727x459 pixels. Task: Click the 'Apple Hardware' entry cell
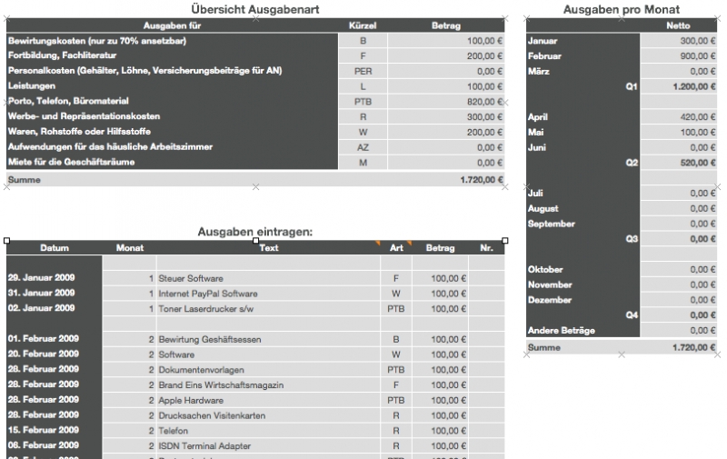click(268, 400)
